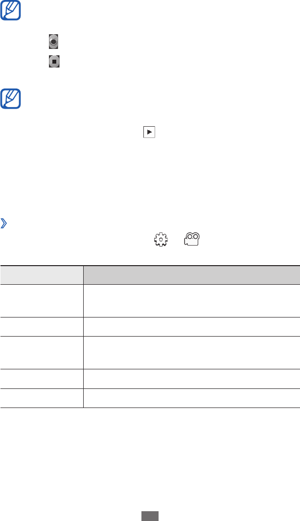Select the third table row's left cell
Viewport: 300px width, 521px height.
tap(42, 352)
